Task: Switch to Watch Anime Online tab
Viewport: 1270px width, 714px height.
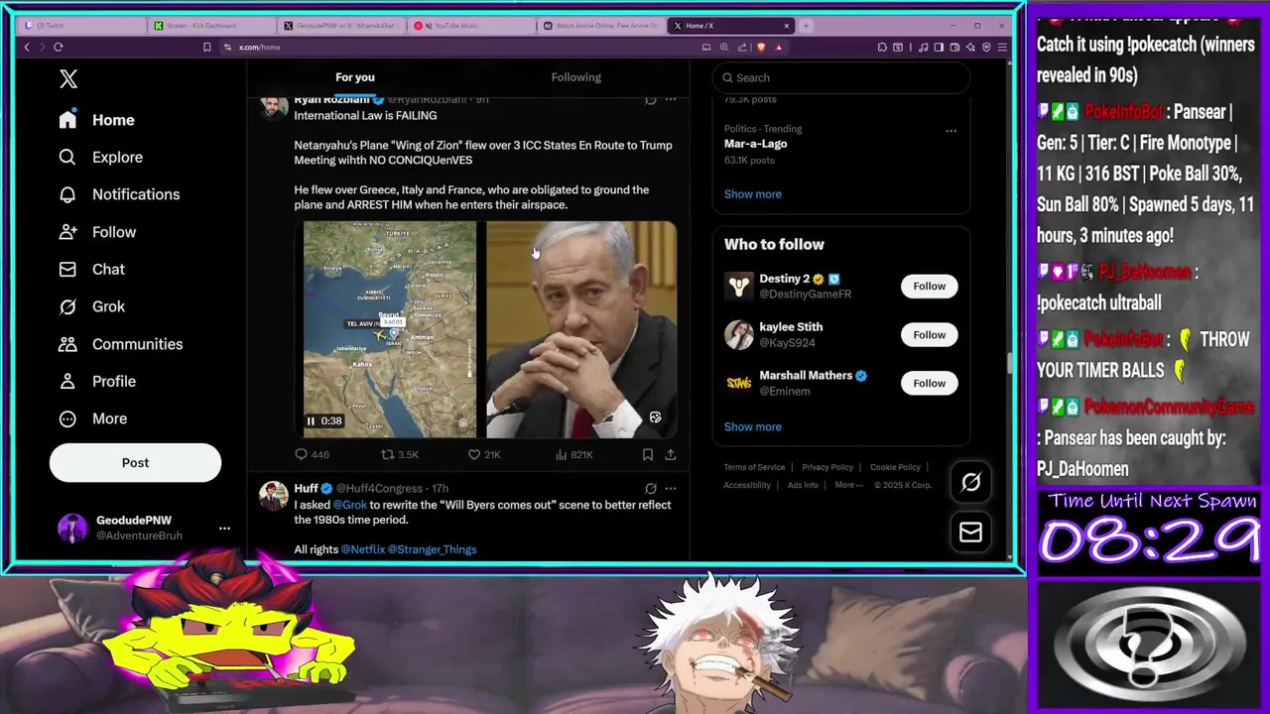Action: pos(600,26)
